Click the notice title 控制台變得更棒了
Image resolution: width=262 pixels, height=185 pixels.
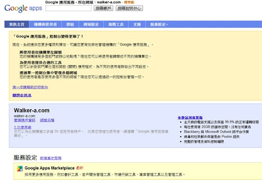(48, 36)
